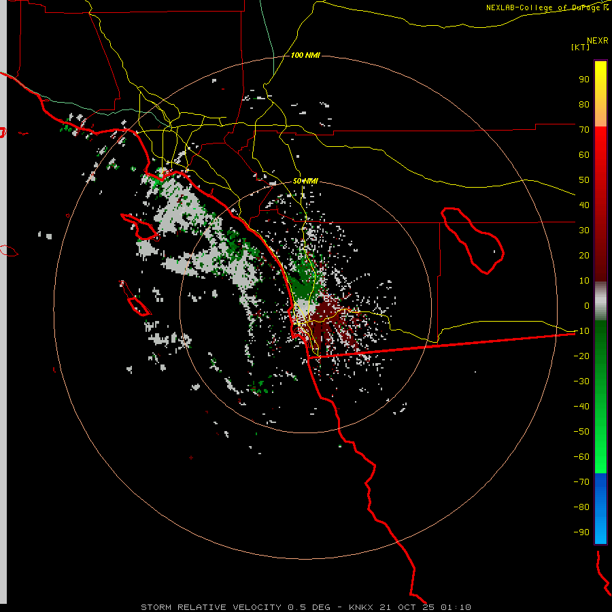Click the '20' value on the velocity scale

coord(584,255)
